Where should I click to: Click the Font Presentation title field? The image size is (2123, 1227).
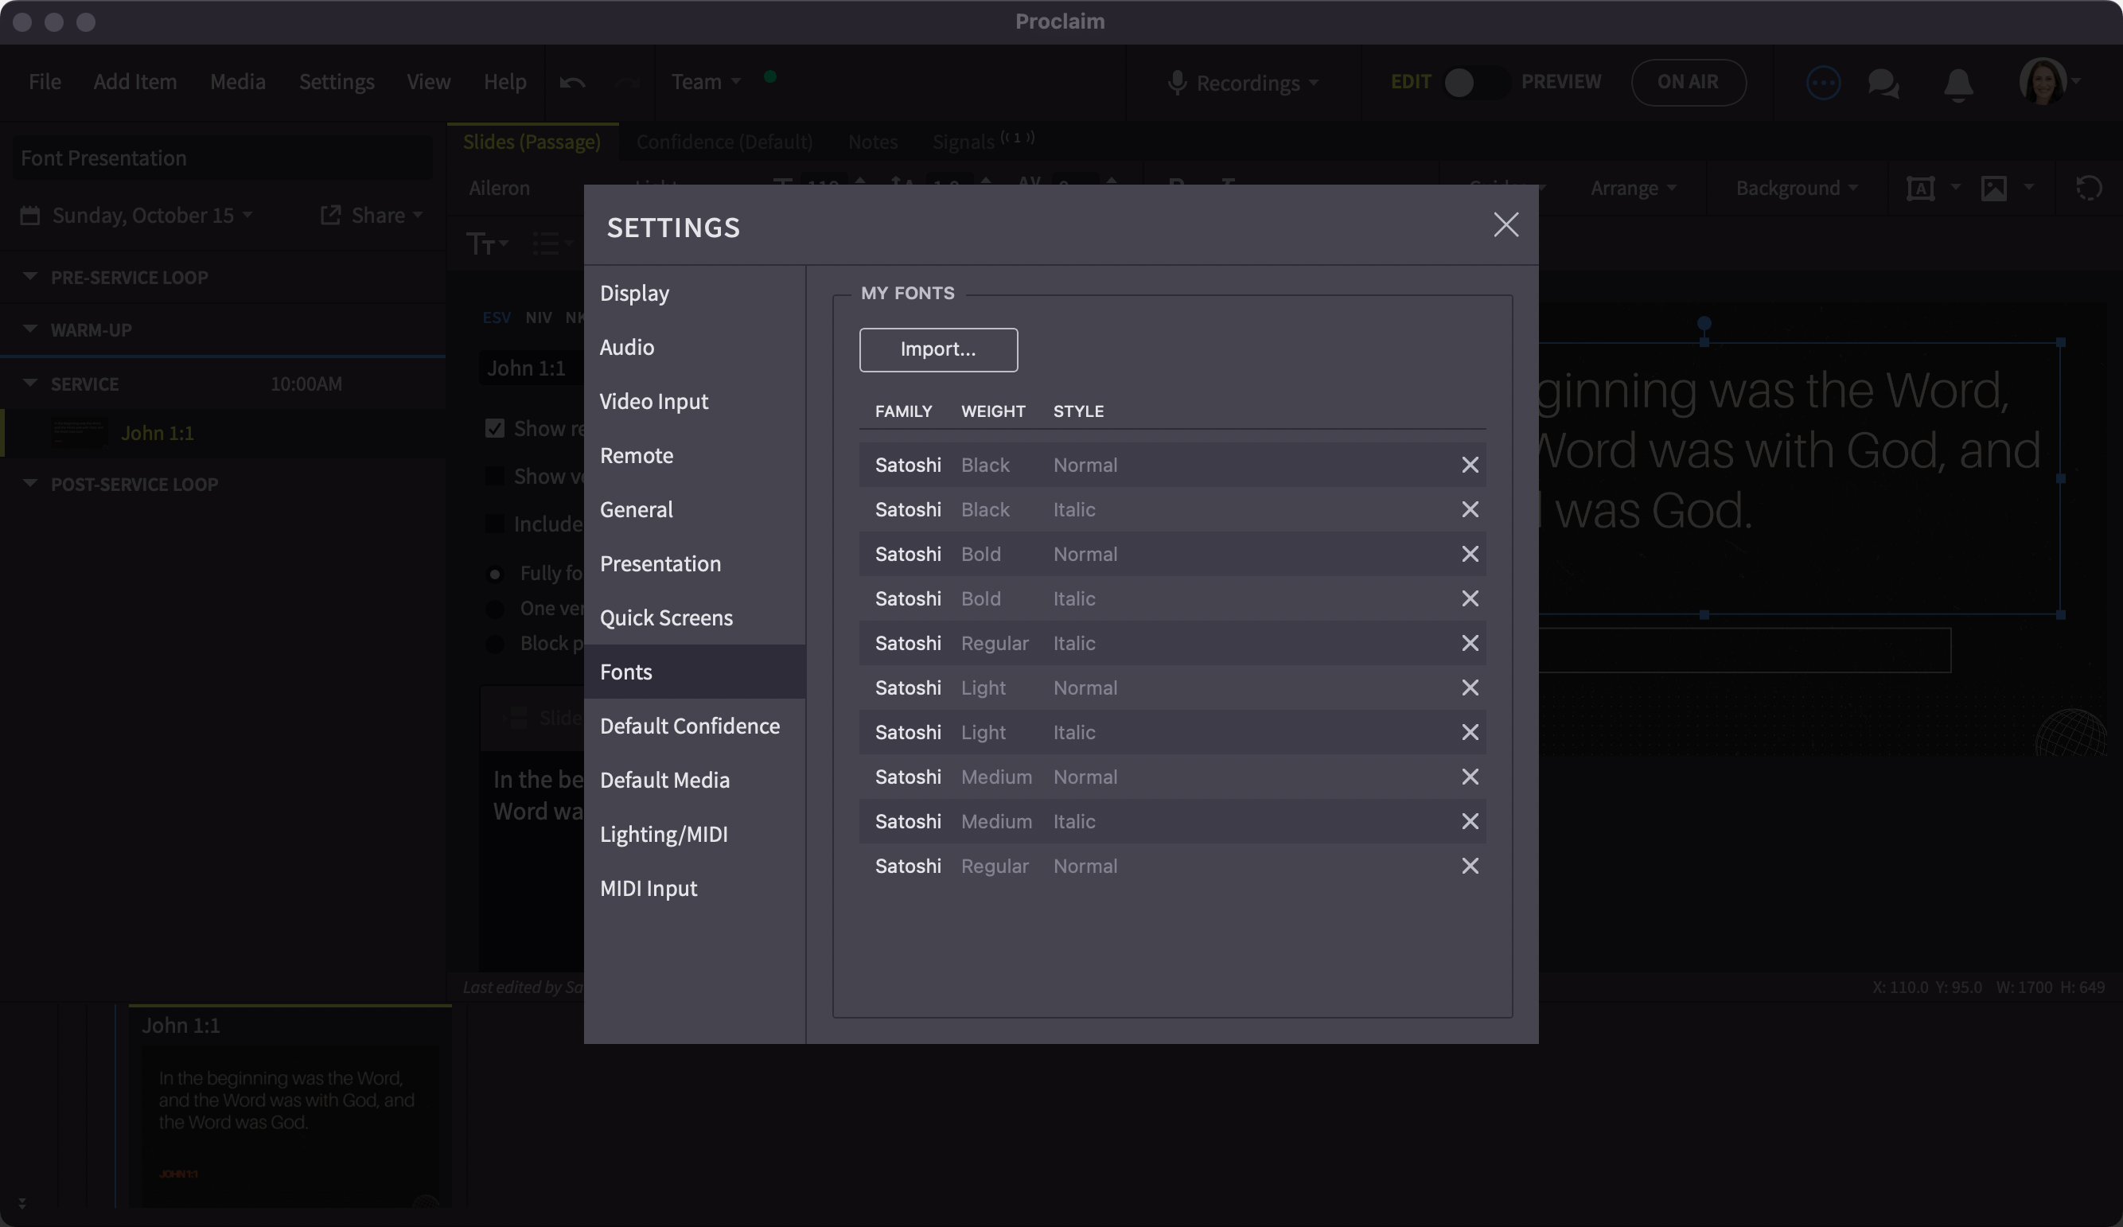[223, 158]
